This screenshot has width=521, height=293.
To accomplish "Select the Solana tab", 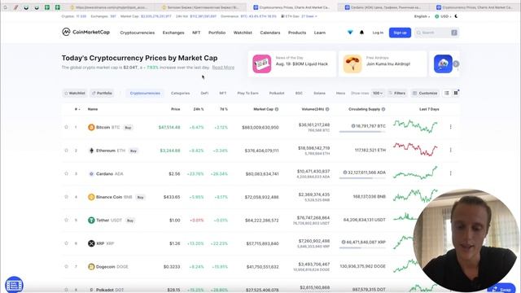I will 319,93.
